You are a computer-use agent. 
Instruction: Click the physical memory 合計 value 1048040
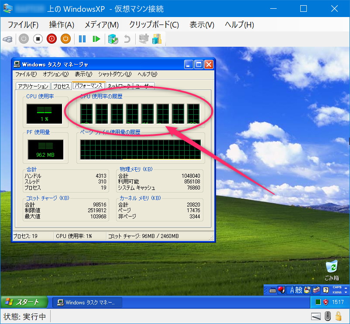click(191, 176)
